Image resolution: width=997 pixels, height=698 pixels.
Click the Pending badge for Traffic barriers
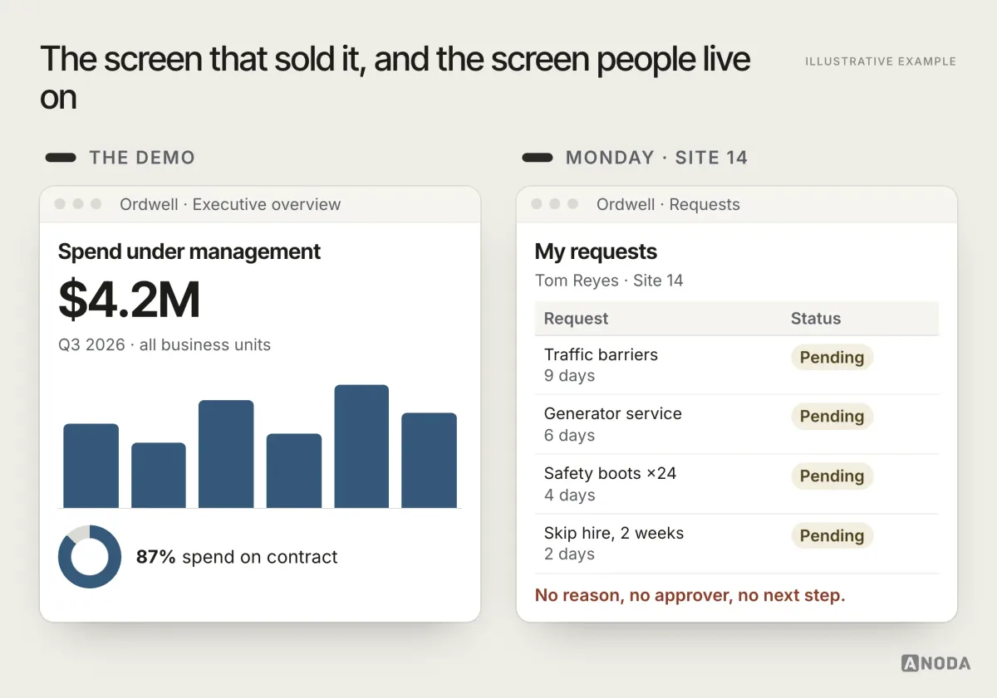[832, 357]
